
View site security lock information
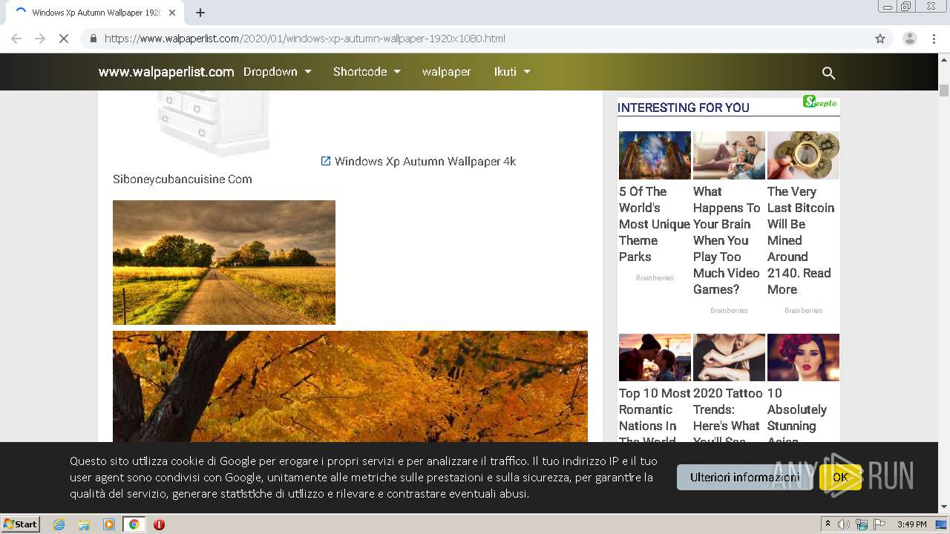94,39
